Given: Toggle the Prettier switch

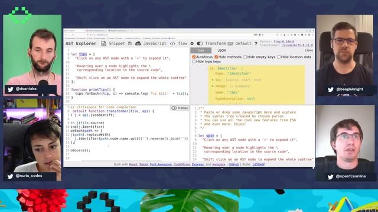Looking at the screenshot, I should [x=174, y=108].
